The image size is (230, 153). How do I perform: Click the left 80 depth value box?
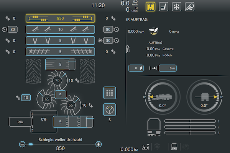click(x=13, y=29)
